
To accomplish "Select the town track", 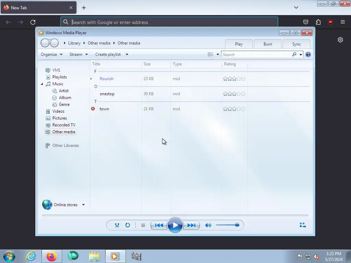I will tap(104, 109).
